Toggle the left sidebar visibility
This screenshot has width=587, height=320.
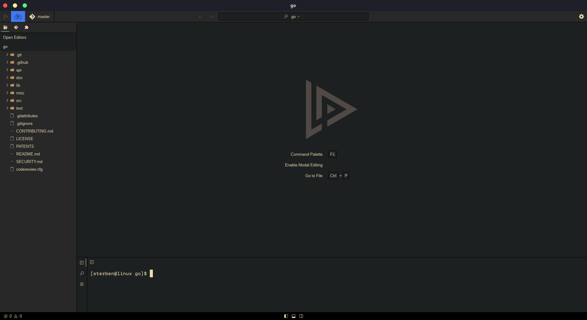click(x=286, y=316)
